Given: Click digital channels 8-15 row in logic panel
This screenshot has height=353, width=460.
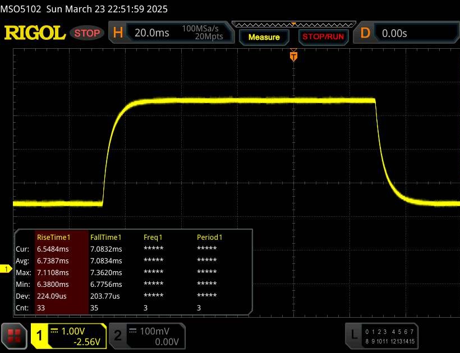Looking at the screenshot, I should click(390, 341).
